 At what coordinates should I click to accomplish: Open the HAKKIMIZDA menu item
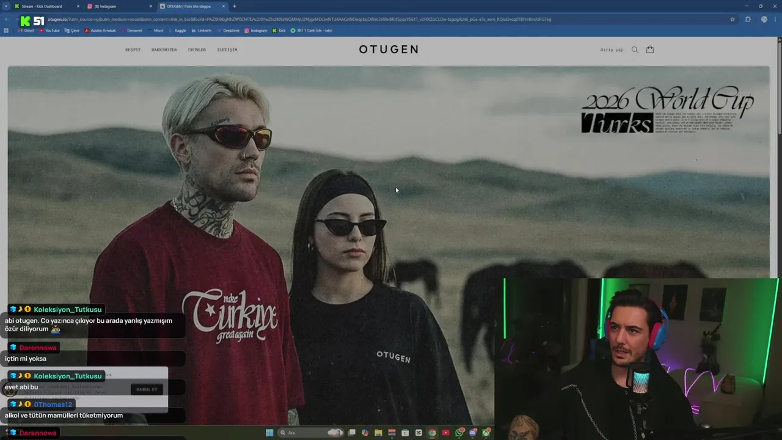[x=164, y=50]
